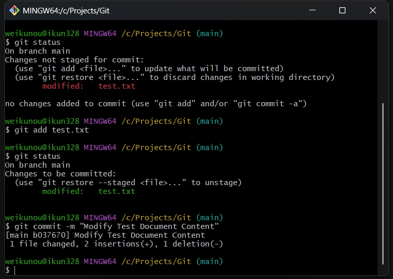Click 'no changes added to commit' line
The width and height of the screenshot is (393, 279).
point(156,104)
